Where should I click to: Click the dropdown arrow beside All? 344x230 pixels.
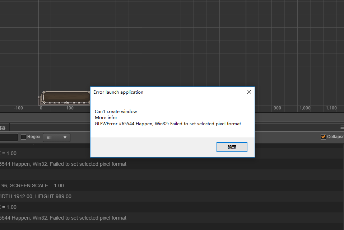(x=65, y=137)
